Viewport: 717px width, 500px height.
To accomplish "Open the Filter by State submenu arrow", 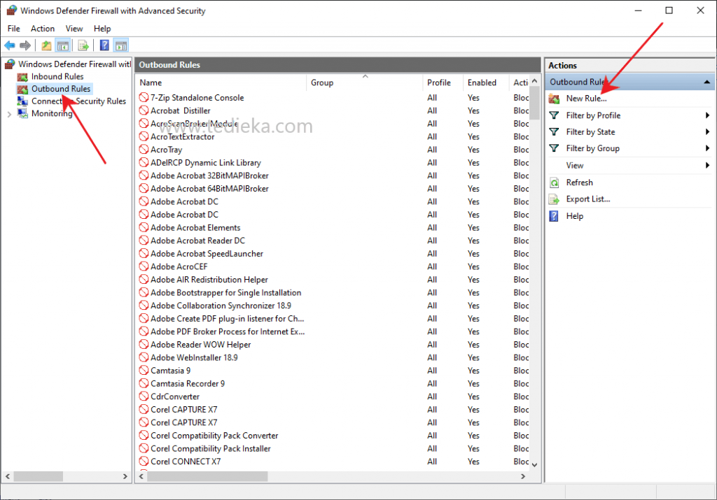I will point(707,131).
